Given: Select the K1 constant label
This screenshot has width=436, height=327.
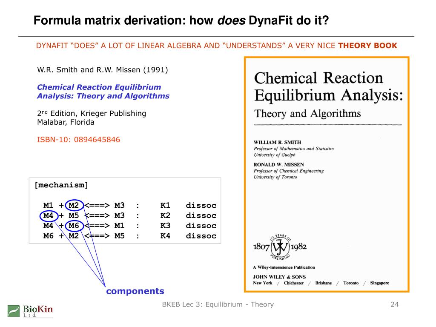Looking at the screenshot, I should [x=165, y=206].
